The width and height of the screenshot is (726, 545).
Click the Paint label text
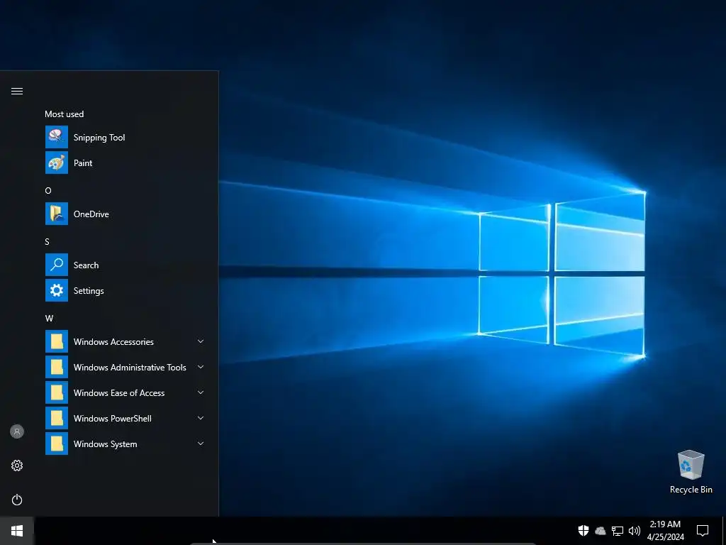83,163
